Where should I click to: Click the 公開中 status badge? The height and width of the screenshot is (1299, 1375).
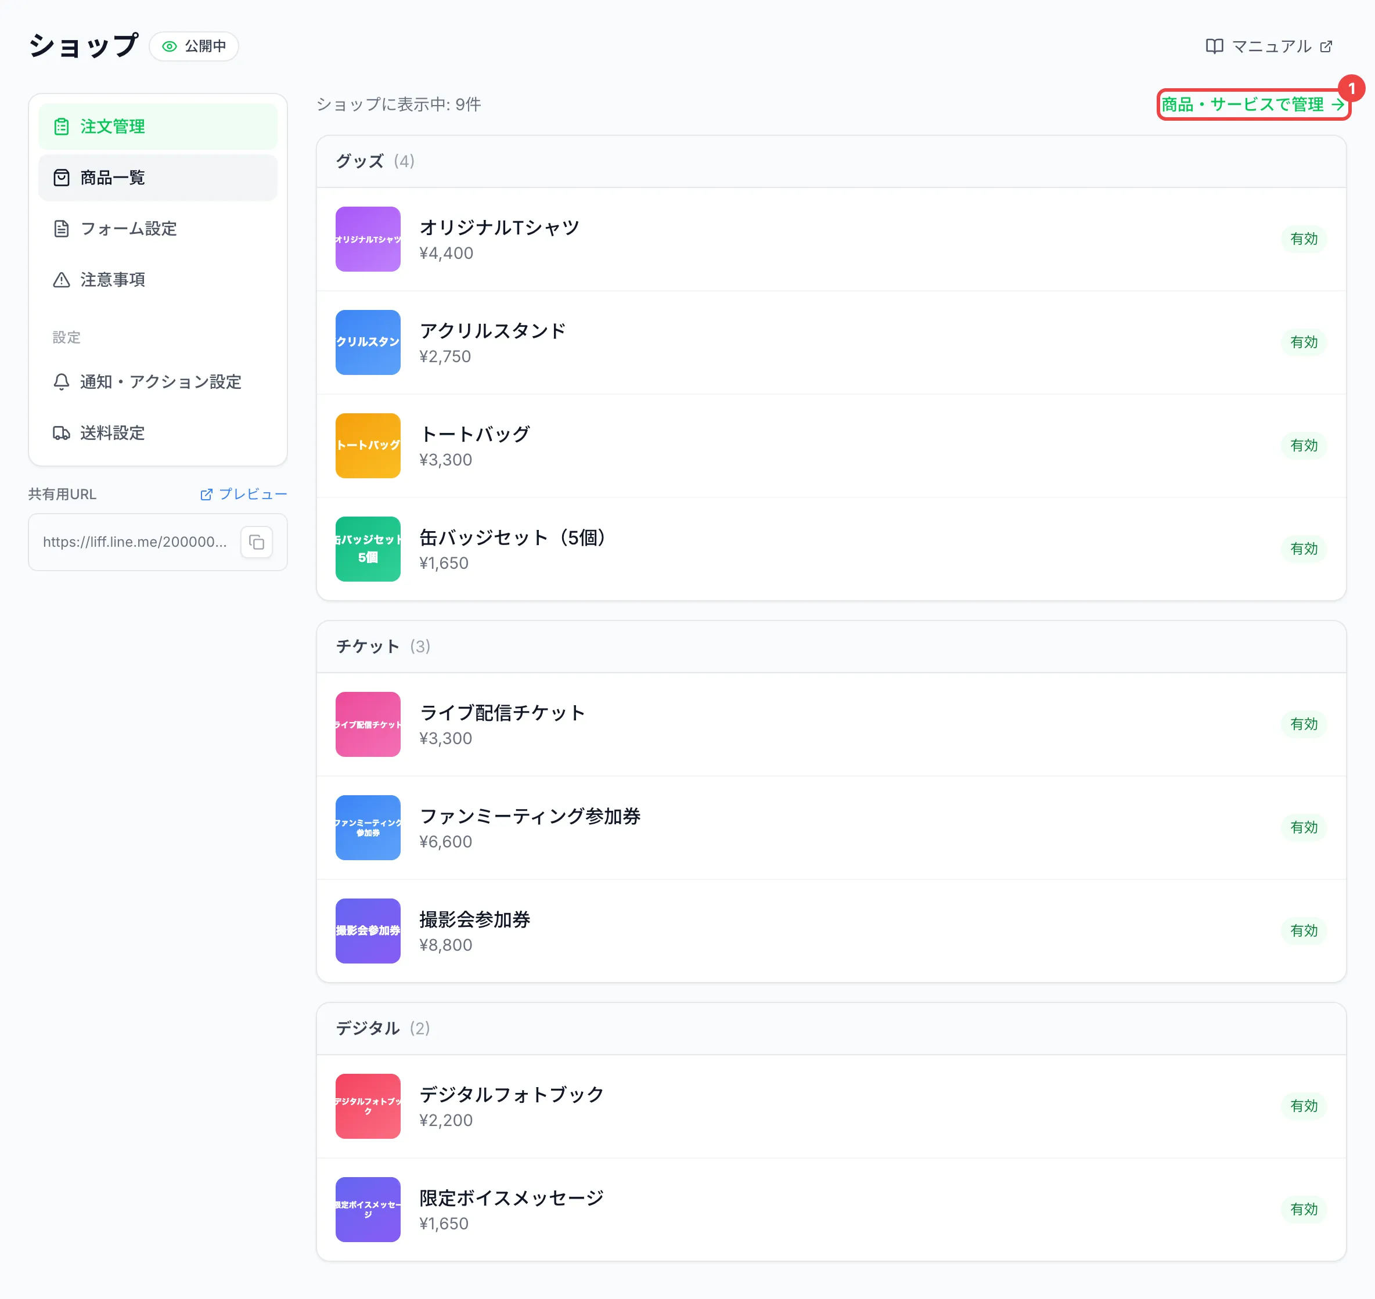point(194,46)
